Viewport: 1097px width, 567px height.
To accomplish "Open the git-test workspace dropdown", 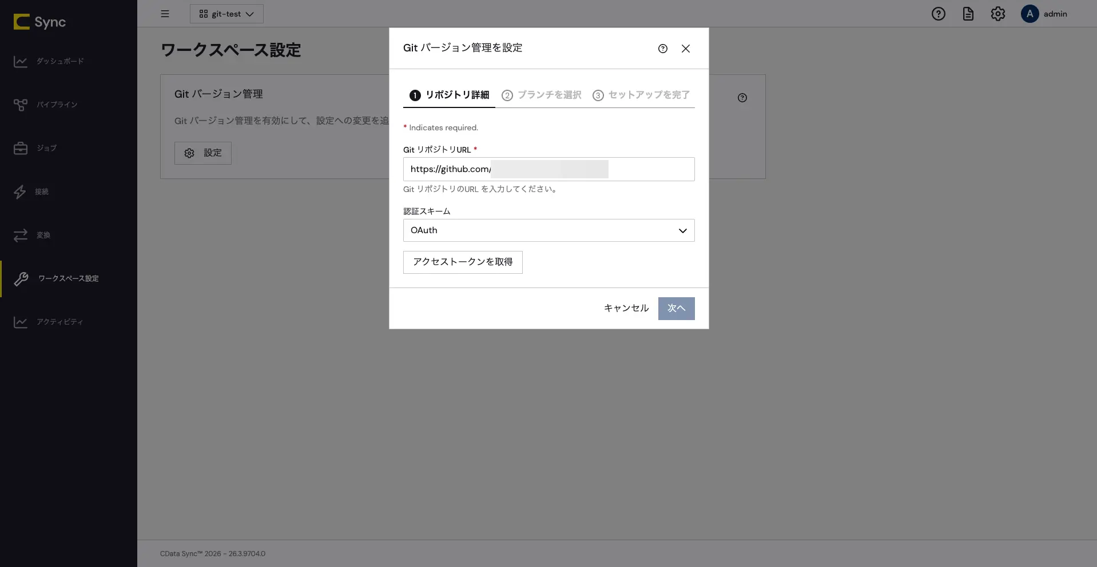I will (226, 14).
